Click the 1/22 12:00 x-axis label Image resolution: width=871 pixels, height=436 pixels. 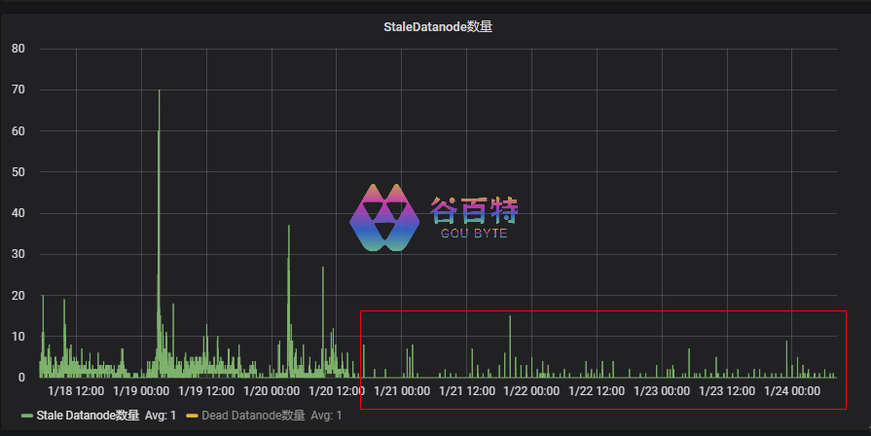596,391
